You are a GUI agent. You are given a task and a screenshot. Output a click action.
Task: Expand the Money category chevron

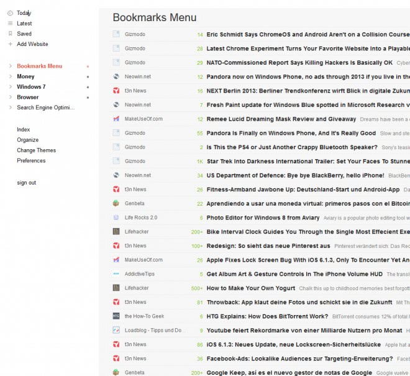point(10,76)
